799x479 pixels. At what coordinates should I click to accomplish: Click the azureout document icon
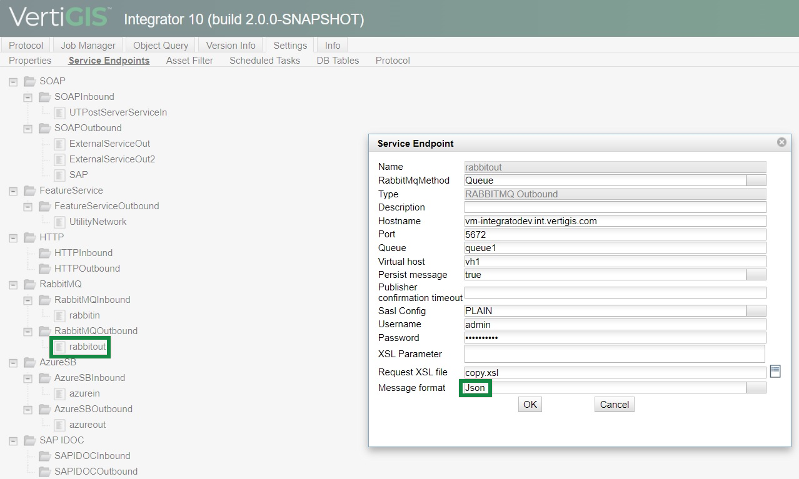59,425
